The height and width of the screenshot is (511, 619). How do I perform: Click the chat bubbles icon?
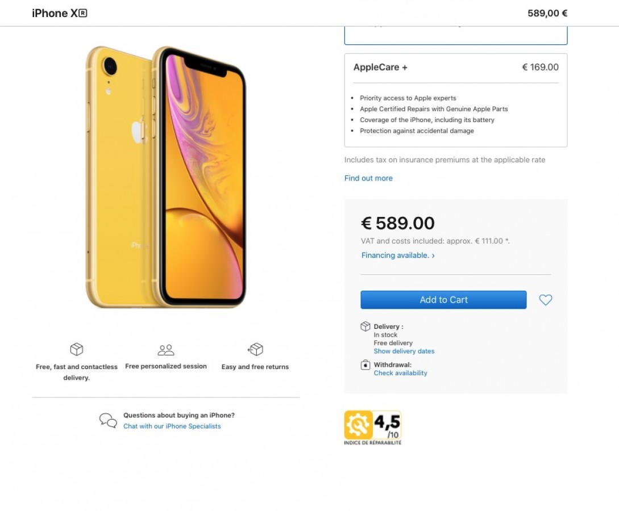108,420
